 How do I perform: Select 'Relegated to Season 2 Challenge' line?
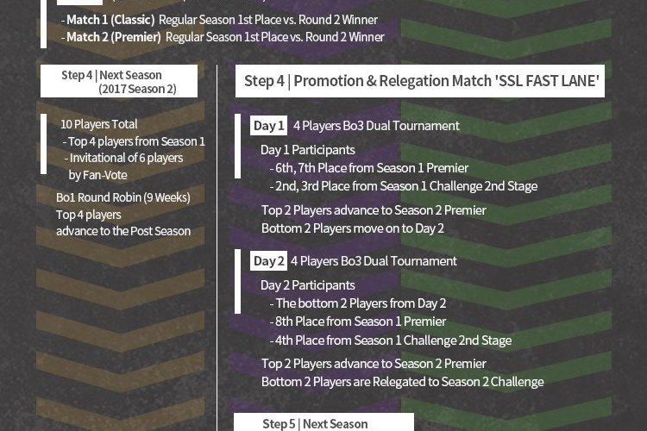coord(403,381)
